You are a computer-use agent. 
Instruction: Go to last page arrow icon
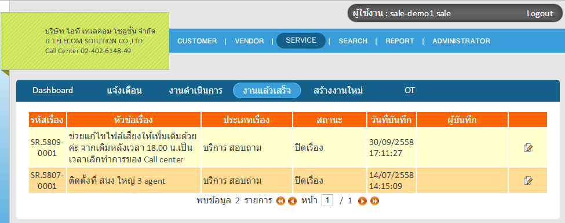(375, 201)
